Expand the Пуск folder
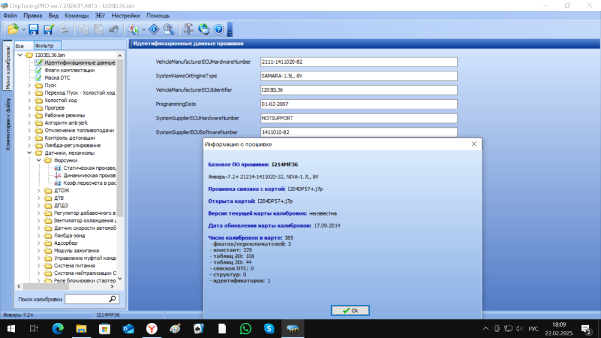Viewport: 601px width, 338px height. 29,85
